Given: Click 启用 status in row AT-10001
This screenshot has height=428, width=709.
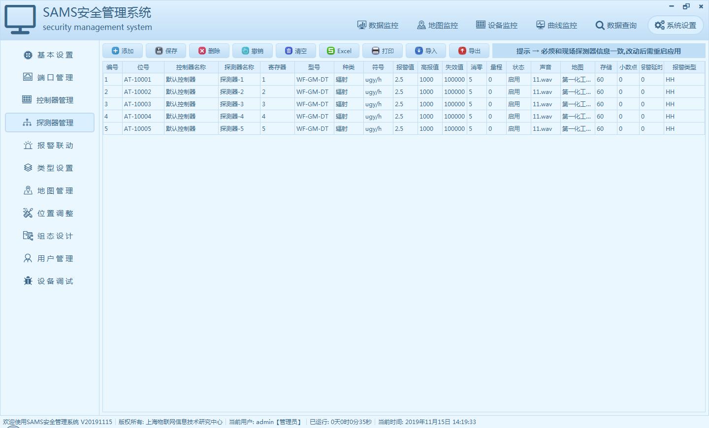Looking at the screenshot, I should (518, 79).
